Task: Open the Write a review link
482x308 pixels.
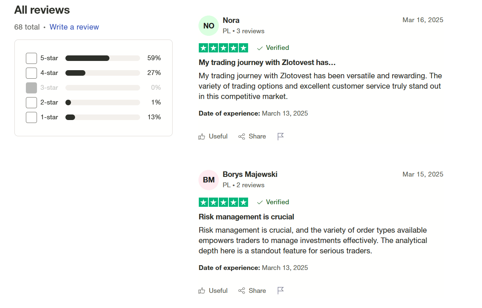Action: tap(74, 27)
